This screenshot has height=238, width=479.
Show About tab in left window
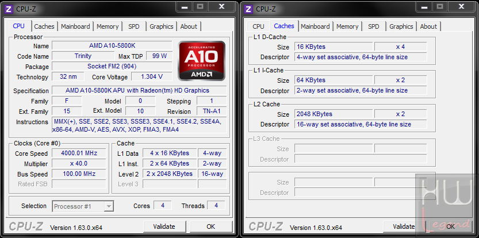(x=189, y=26)
